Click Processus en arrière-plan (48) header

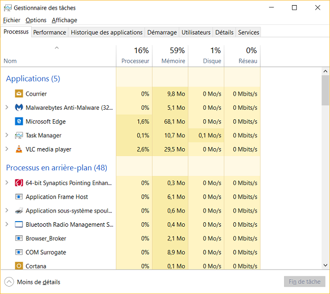(x=57, y=168)
